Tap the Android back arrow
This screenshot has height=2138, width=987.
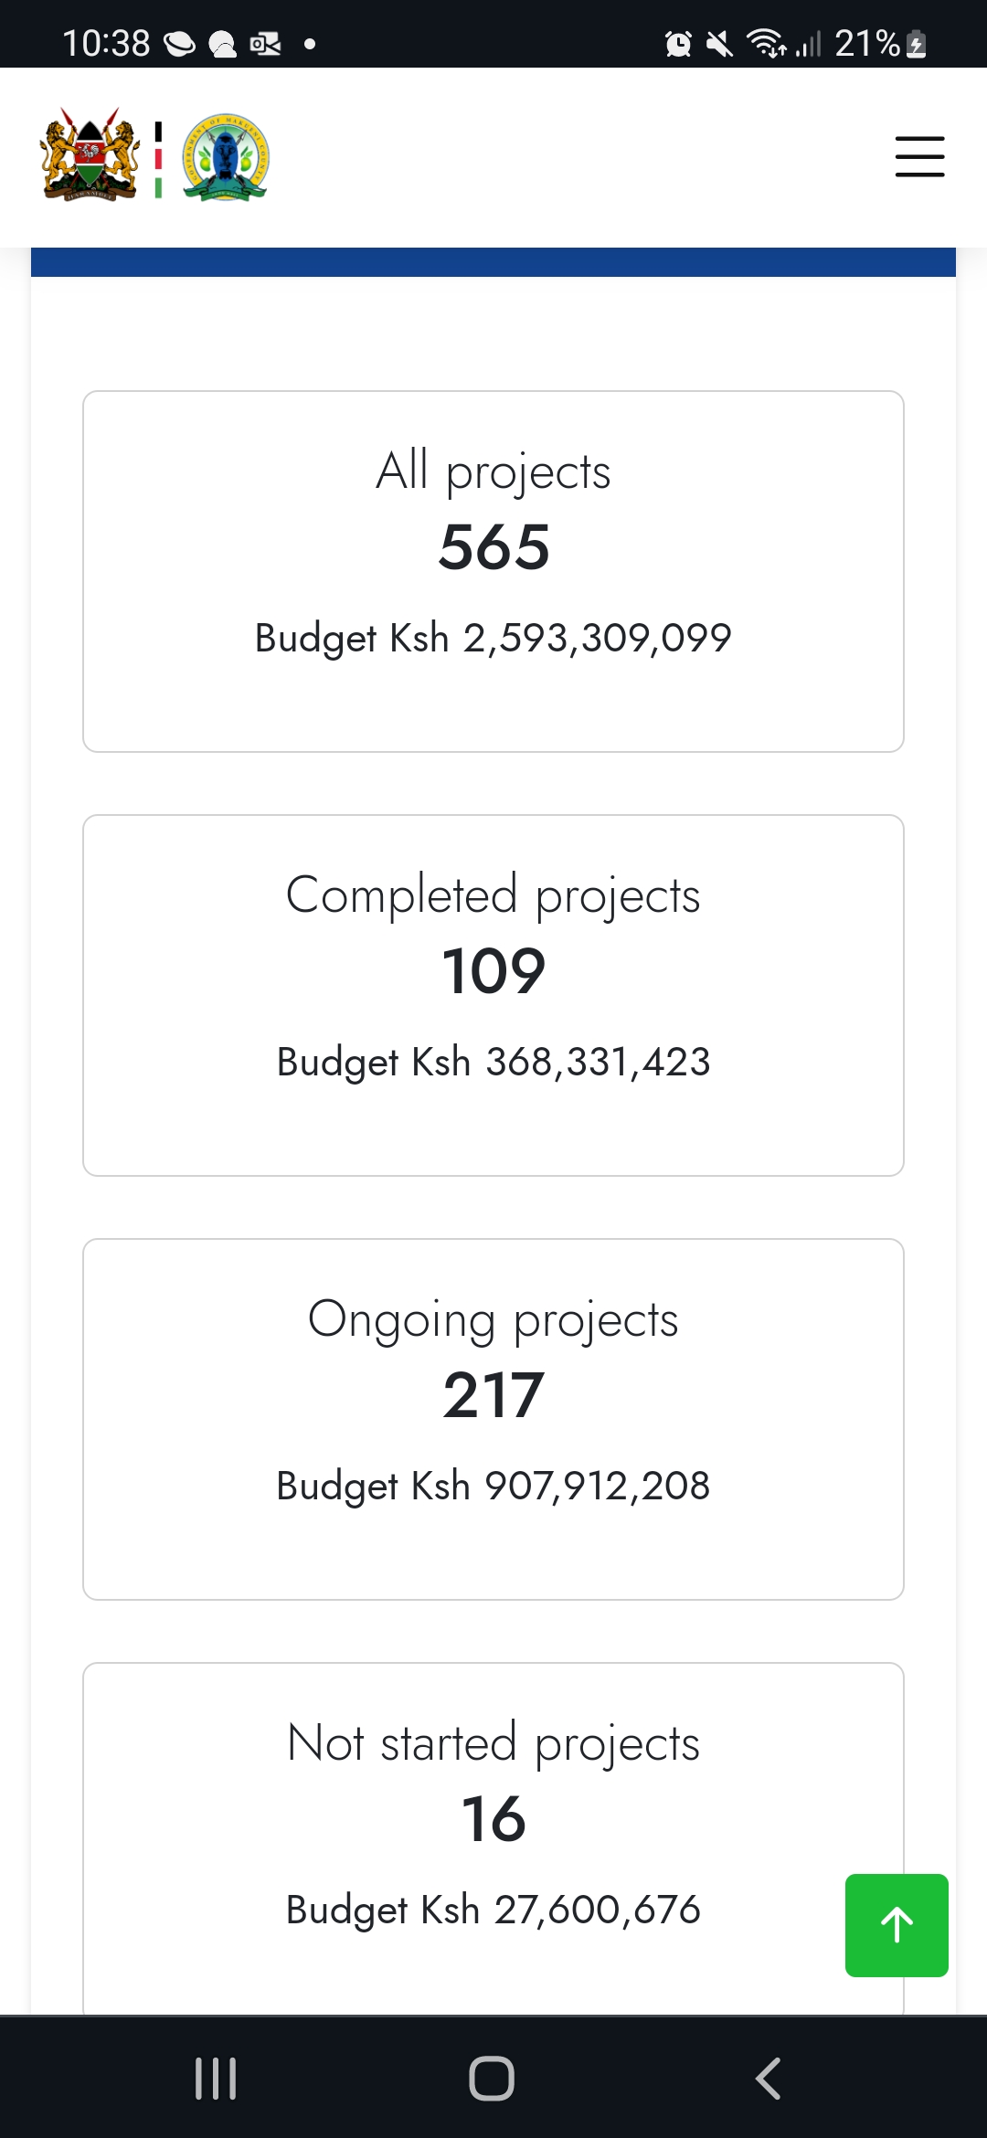(769, 2079)
